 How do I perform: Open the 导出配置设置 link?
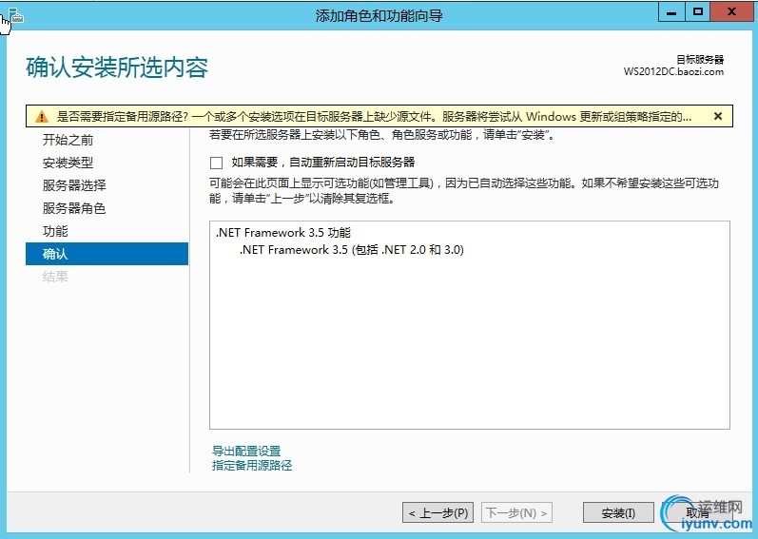(246, 452)
